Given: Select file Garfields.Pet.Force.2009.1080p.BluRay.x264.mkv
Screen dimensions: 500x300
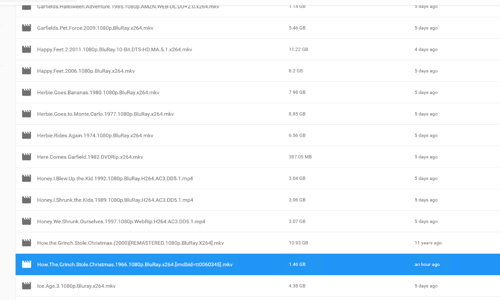Looking at the screenshot, I should coord(95,28).
